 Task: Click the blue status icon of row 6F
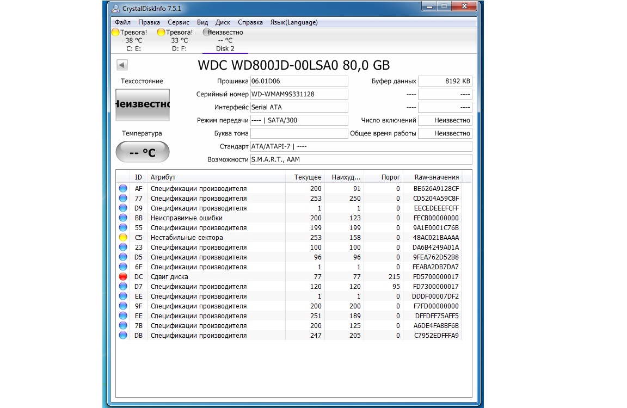pos(123,267)
